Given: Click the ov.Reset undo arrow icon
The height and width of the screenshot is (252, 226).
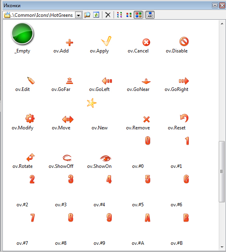Looking at the screenshot, I should pyautogui.click(x=184, y=118).
